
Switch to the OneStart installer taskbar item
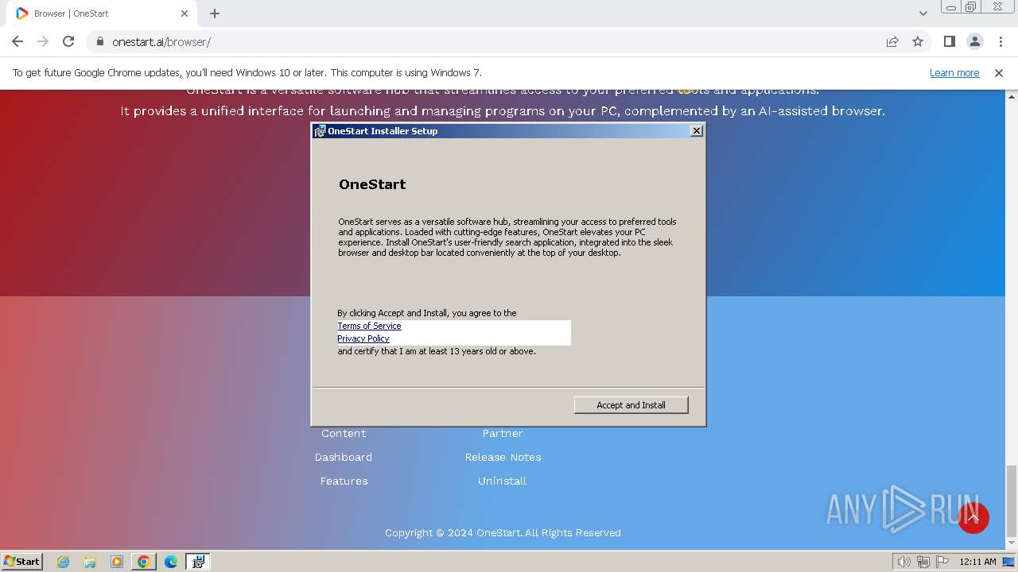click(198, 562)
